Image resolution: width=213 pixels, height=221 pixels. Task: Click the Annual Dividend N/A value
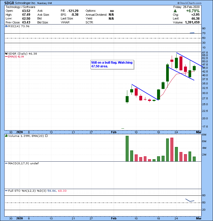(x=111, y=15)
